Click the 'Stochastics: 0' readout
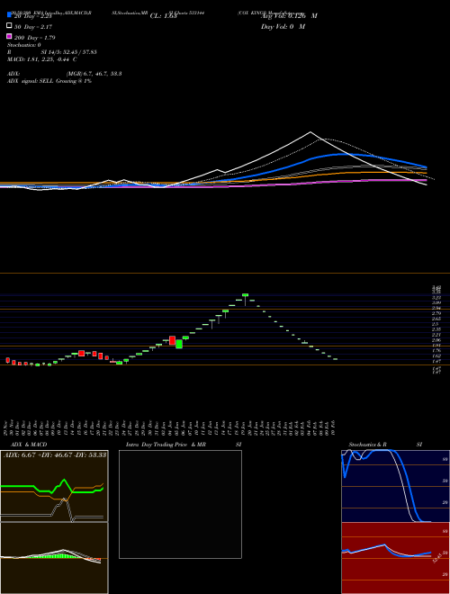450x594 pixels. point(24,45)
